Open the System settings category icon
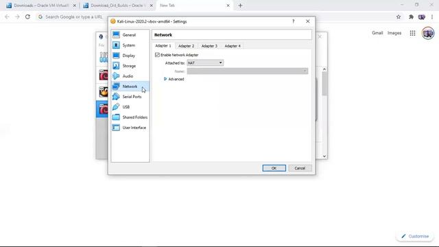The height and width of the screenshot is (247, 439). tap(116, 45)
